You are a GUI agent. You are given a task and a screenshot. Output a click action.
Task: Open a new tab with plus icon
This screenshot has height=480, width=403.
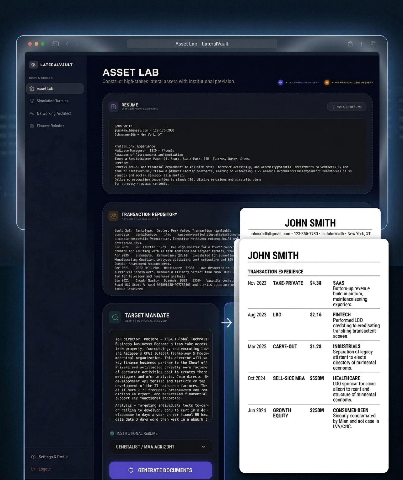click(362, 44)
